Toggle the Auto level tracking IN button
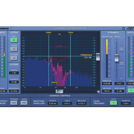The image size is (134, 134). click(113, 103)
